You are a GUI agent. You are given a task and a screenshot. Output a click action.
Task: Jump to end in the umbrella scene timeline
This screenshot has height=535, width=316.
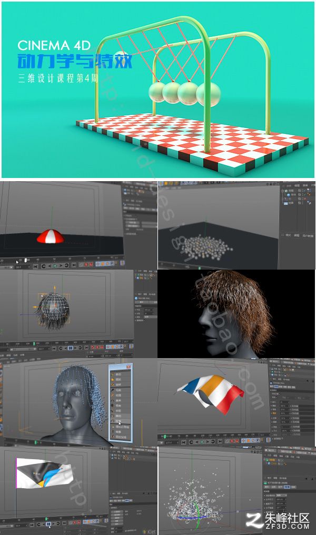tap(74, 265)
